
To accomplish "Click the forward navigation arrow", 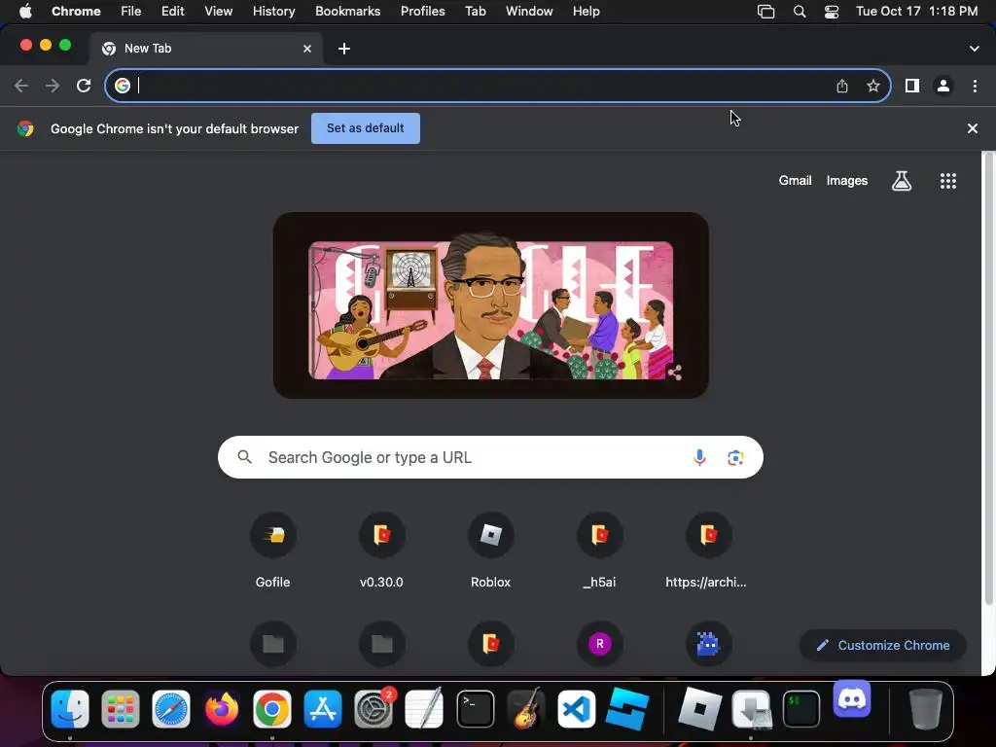I will click(53, 86).
